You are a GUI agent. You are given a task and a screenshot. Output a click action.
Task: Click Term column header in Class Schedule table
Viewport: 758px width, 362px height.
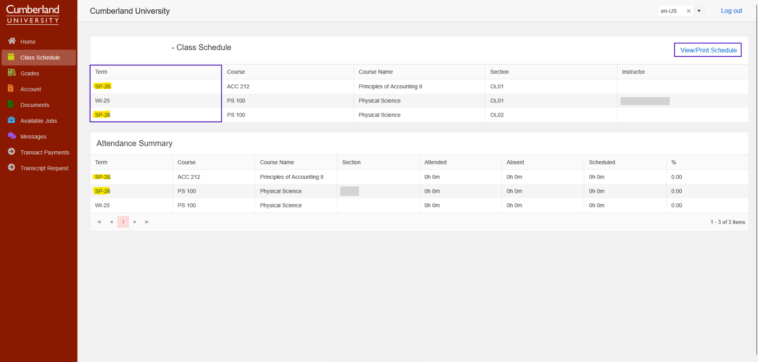coord(101,72)
